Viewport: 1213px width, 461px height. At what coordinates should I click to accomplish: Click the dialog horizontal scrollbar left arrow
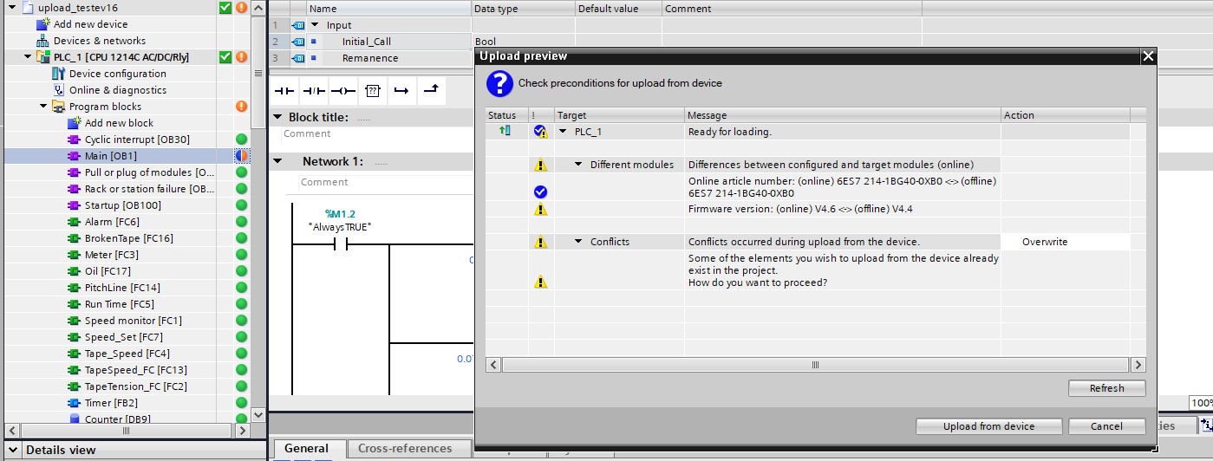[x=492, y=366]
